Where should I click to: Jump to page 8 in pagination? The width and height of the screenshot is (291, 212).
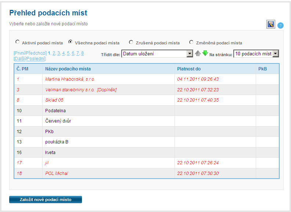83,53
